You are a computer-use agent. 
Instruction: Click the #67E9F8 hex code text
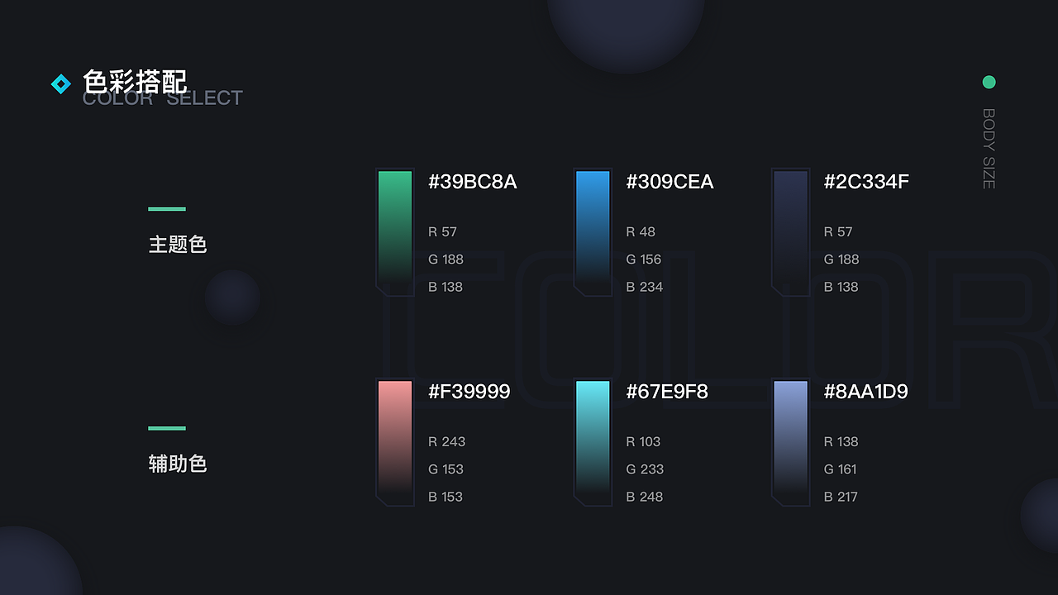pos(667,392)
